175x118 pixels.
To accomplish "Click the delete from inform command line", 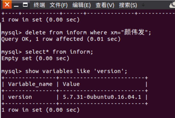I will (76, 32).
